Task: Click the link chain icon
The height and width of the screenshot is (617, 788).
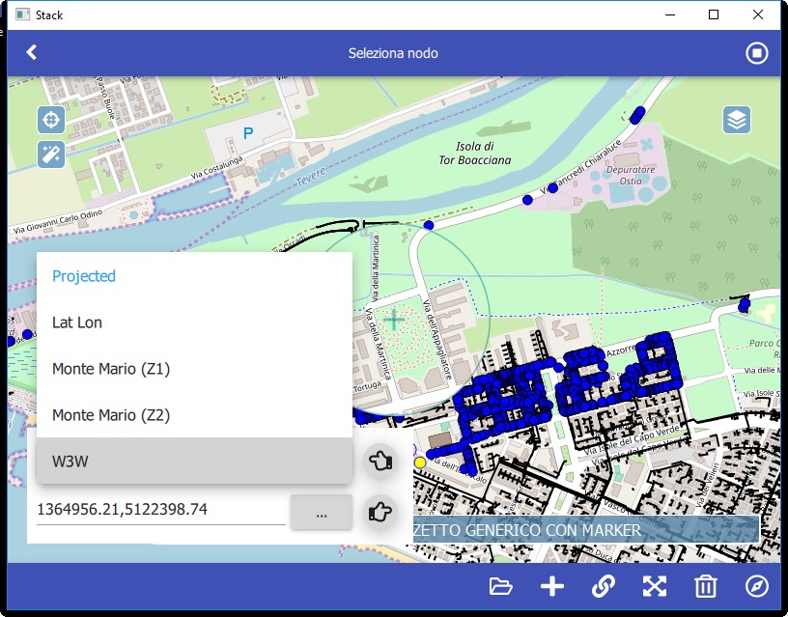Action: pyautogui.click(x=604, y=586)
